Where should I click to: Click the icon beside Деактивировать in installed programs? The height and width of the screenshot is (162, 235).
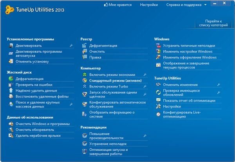(x=11, y=46)
